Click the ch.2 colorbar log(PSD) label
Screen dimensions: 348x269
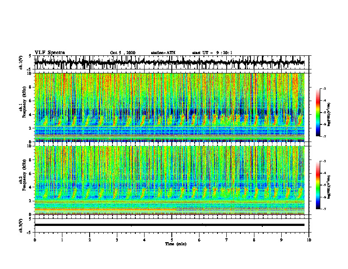330,186
